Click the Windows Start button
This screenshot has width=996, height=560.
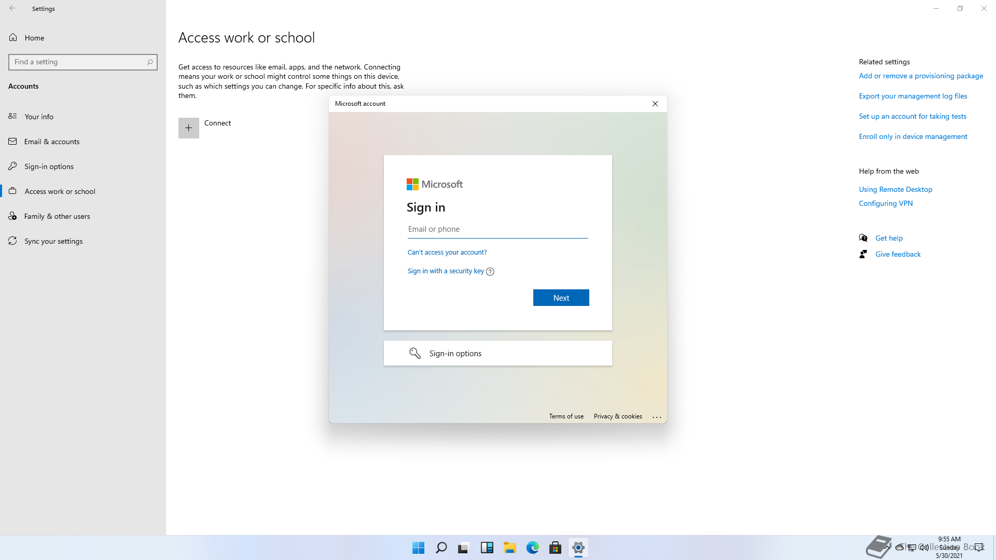click(418, 548)
